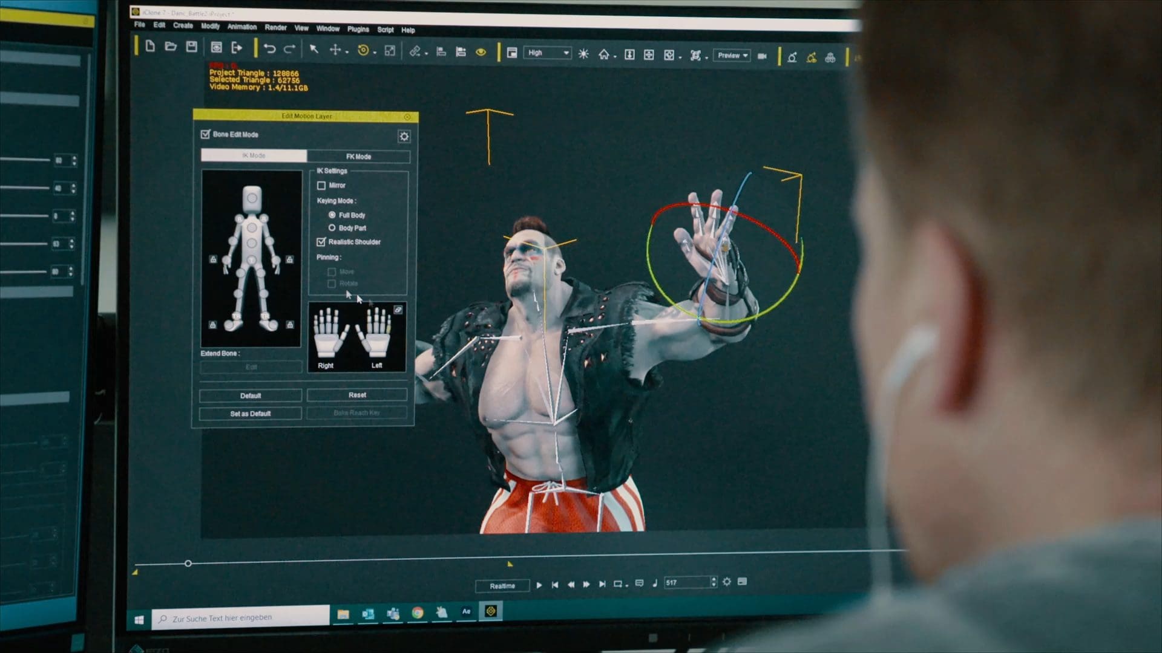Screen dimensions: 1162x653
Task: Play the animation
Action: [539, 585]
